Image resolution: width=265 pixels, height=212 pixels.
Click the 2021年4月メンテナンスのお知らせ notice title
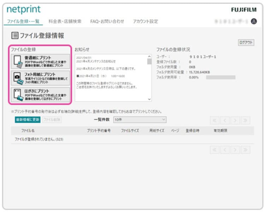(96, 61)
